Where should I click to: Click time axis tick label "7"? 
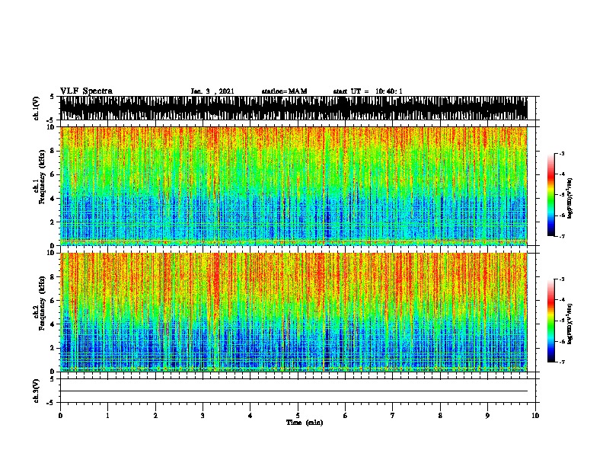(393, 416)
